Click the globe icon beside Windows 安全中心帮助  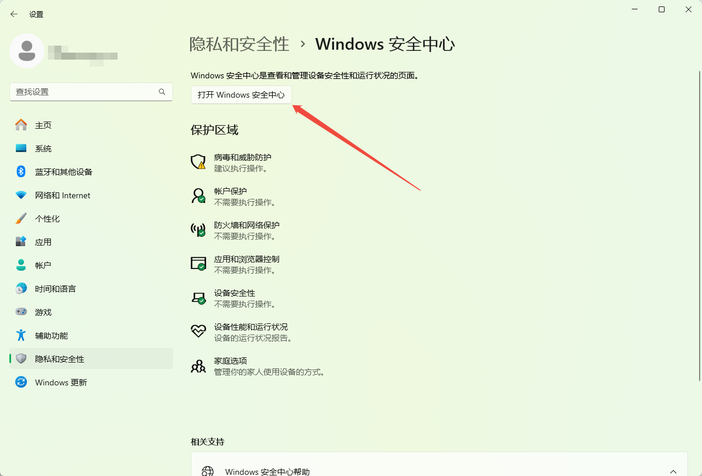tap(208, 471)
